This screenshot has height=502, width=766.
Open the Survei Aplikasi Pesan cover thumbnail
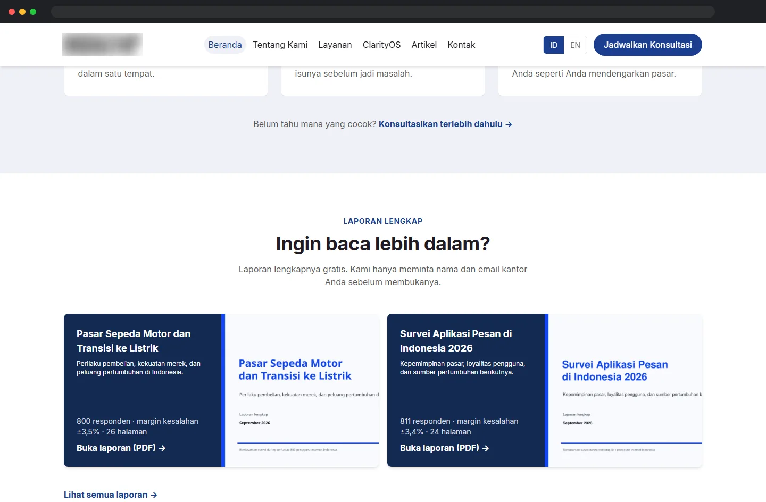point(626,390)
